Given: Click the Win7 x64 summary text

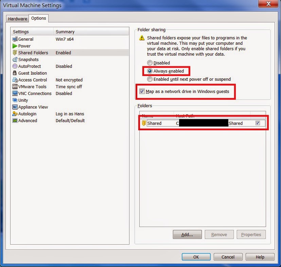Looking at the screenshot, I should pos(65,39).
